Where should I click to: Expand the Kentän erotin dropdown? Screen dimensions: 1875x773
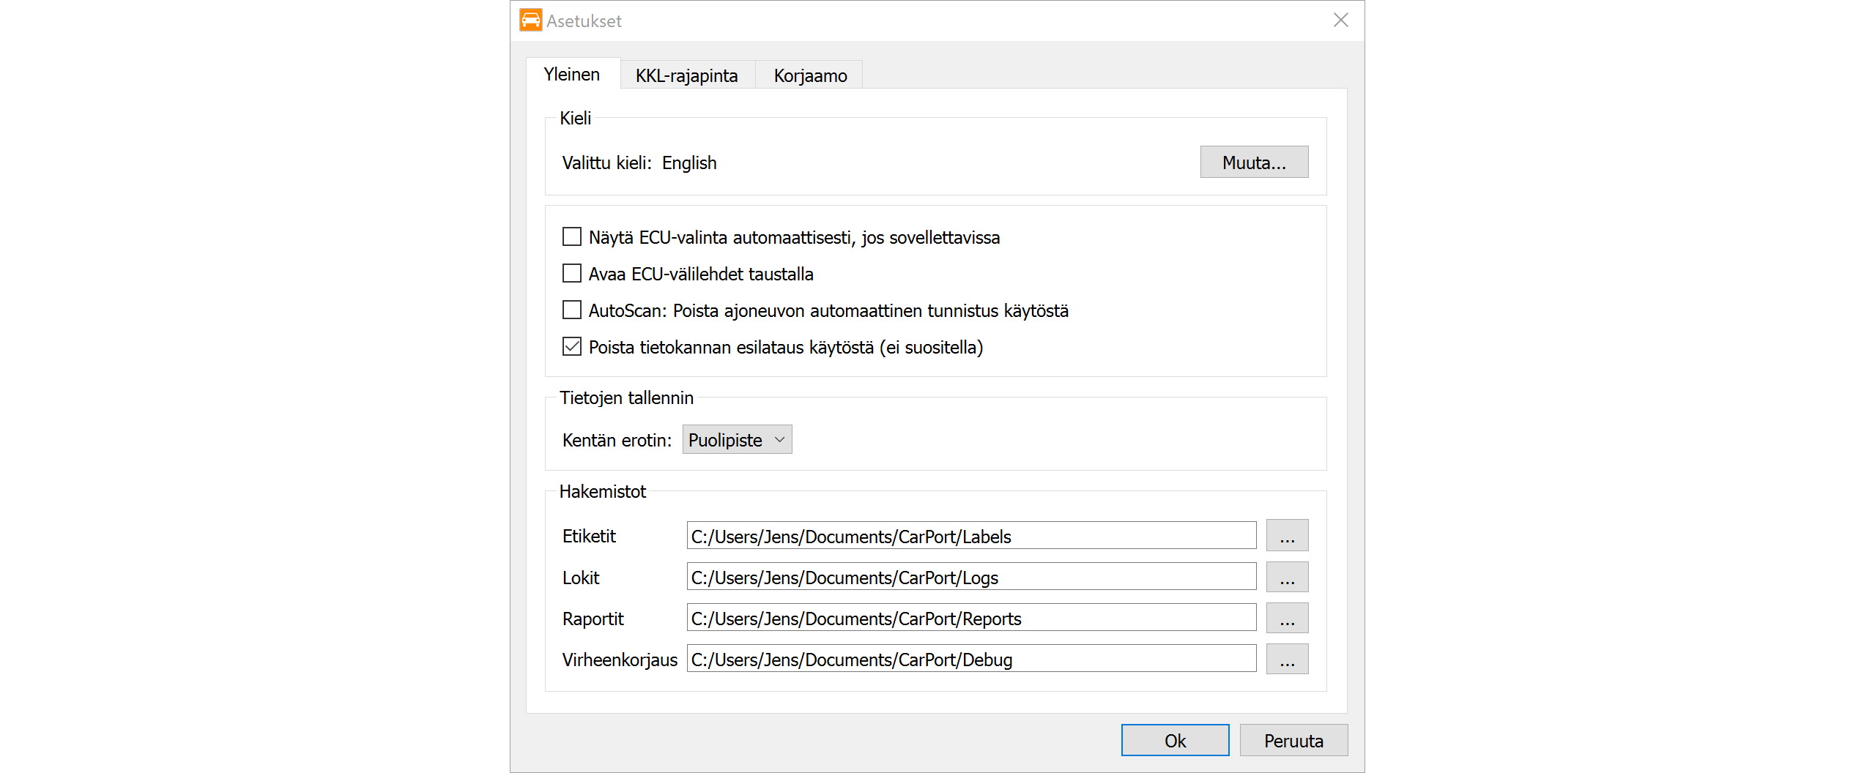pos(737,440)
